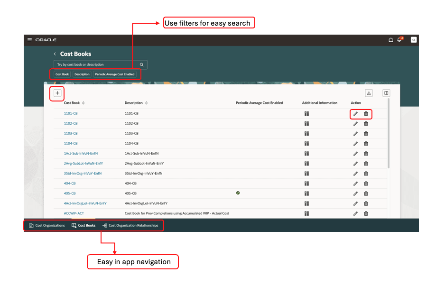Click the Periodic Average enabled checkmark on 405-CB
Screen dimensions: 445x285
point(238,193)
